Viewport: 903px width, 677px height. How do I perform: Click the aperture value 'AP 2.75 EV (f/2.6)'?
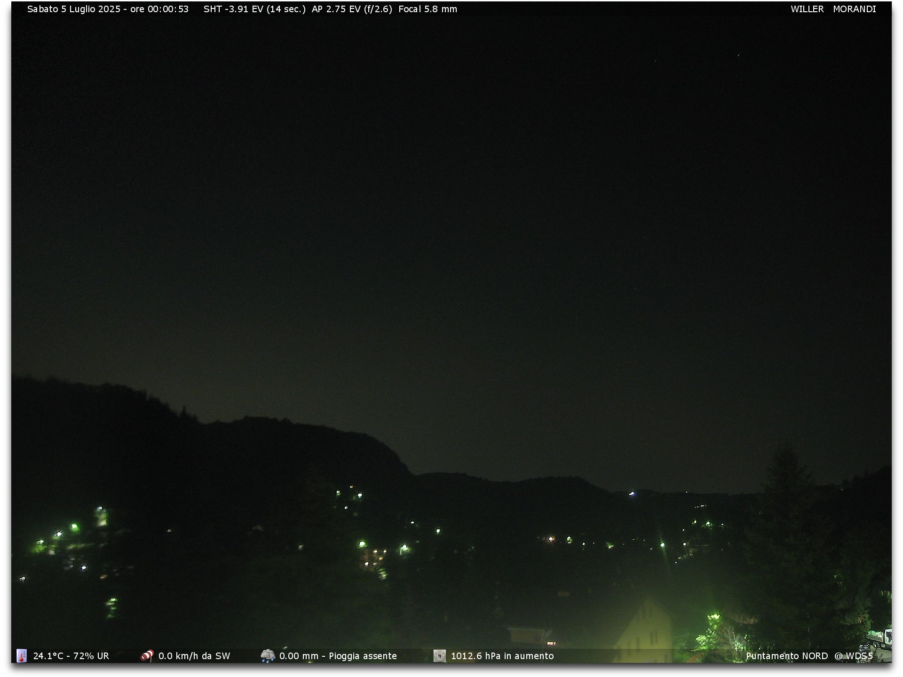352,9
